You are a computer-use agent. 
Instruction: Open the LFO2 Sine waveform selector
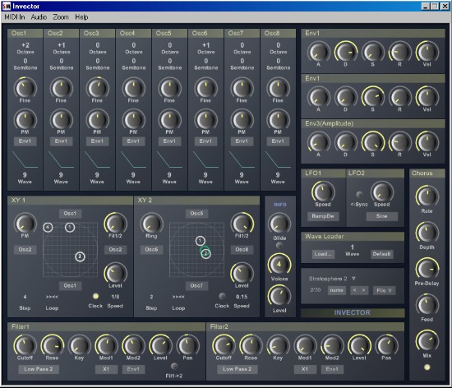381,216
